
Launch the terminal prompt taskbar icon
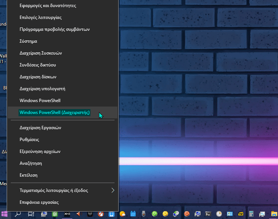pyautogui.click(x=208, y=214)
